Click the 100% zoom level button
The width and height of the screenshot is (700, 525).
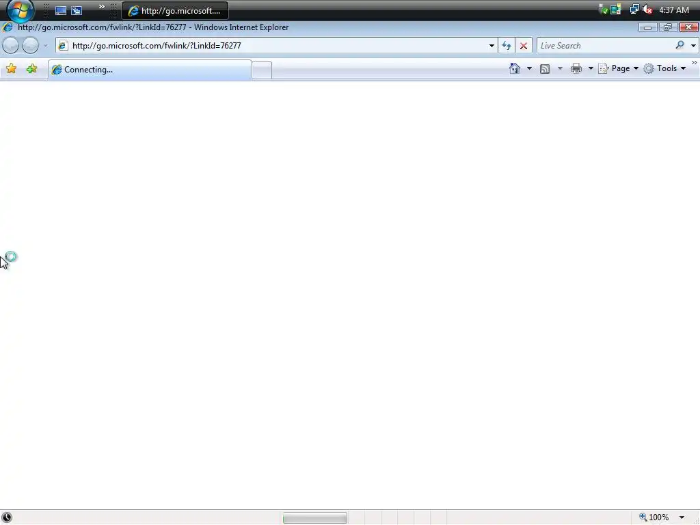pyautogui.click(x=654, y=517)
